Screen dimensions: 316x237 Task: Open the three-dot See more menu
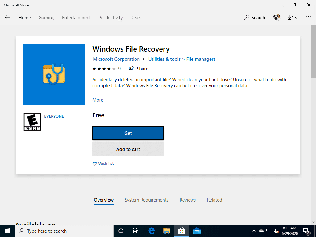tap(308, 17)
